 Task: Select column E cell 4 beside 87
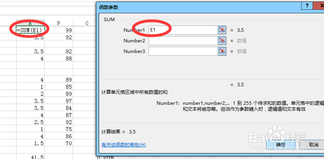click(x=30, y=115)
